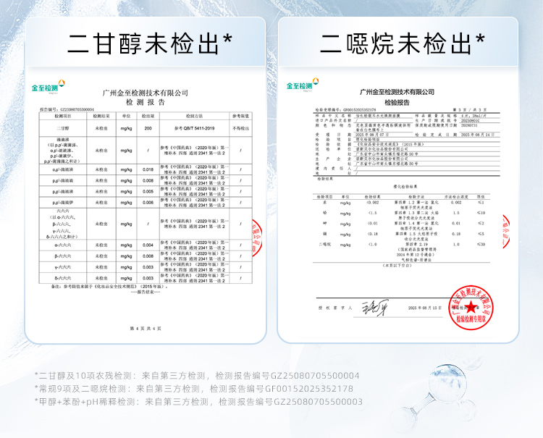Click the (本页以下空白) note
Screen dimensions: 543x438
point(397,266)
